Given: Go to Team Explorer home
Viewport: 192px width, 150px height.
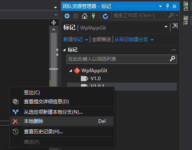Looking at the screenshot, I should coord(85,16).
